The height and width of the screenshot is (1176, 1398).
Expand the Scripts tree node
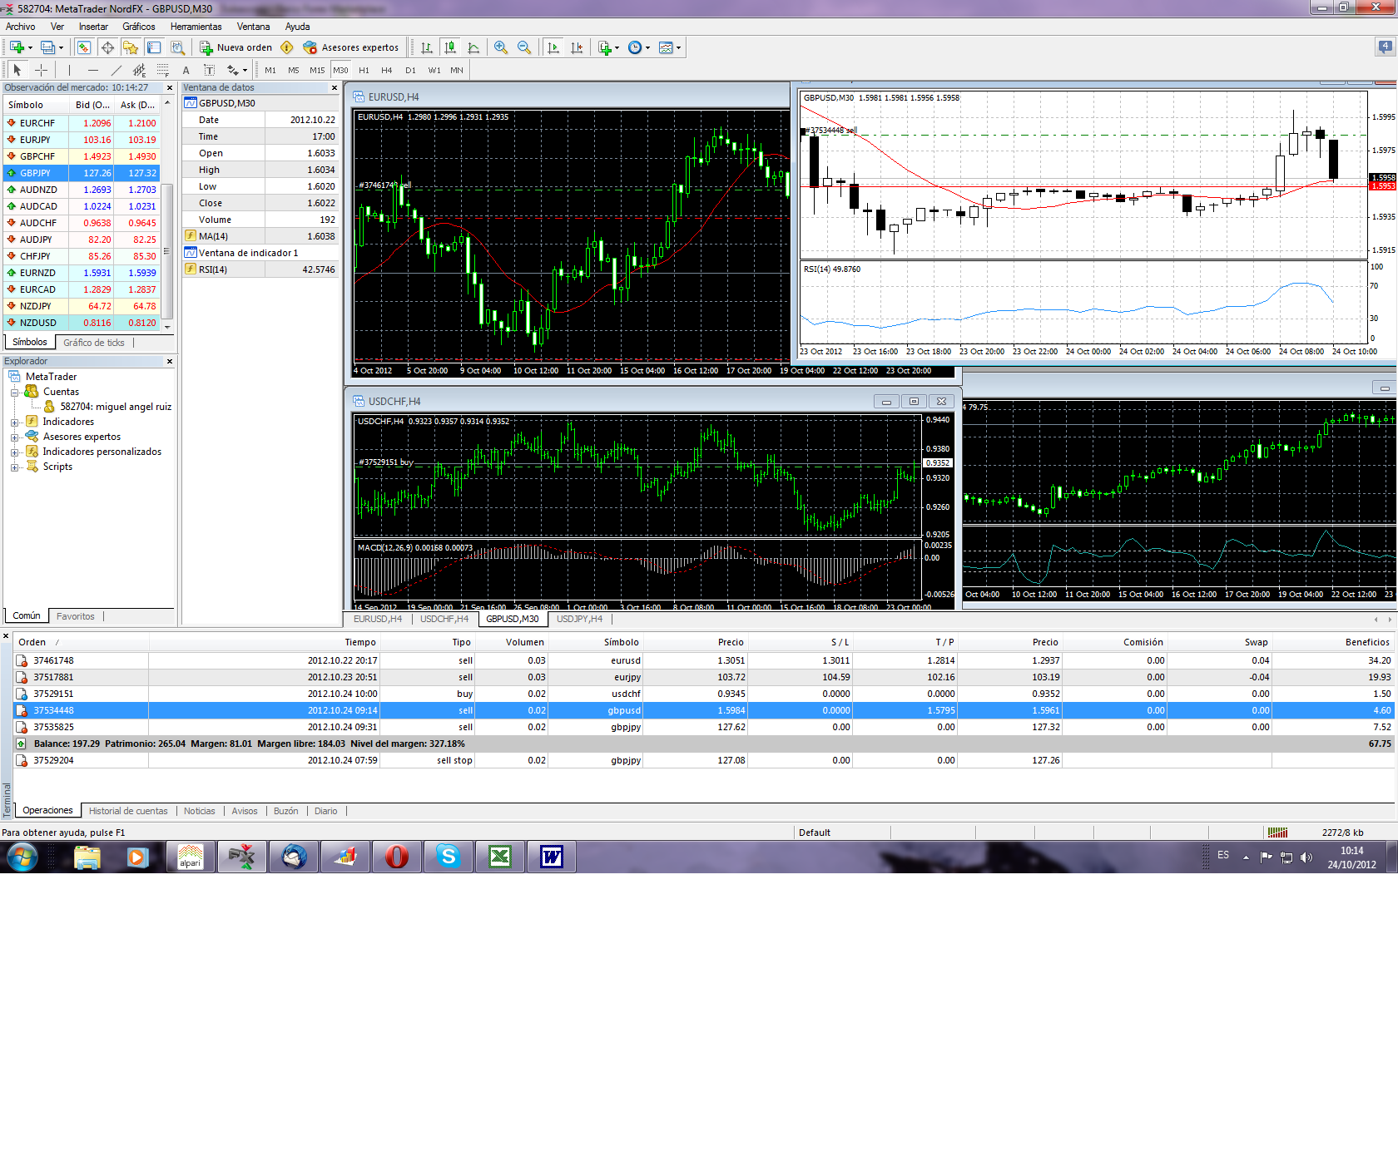coord(14,467)
